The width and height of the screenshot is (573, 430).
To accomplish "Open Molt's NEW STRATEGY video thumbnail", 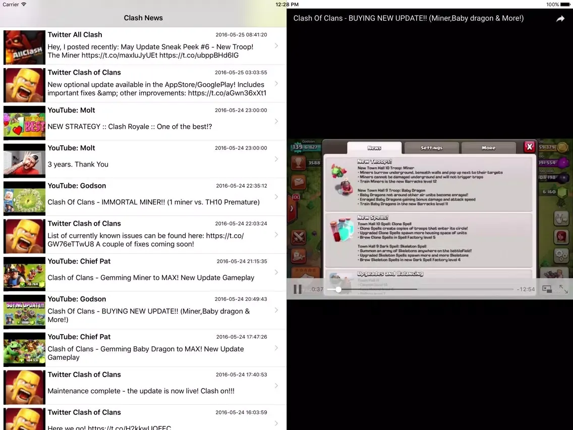I will (x=25, y=123).
